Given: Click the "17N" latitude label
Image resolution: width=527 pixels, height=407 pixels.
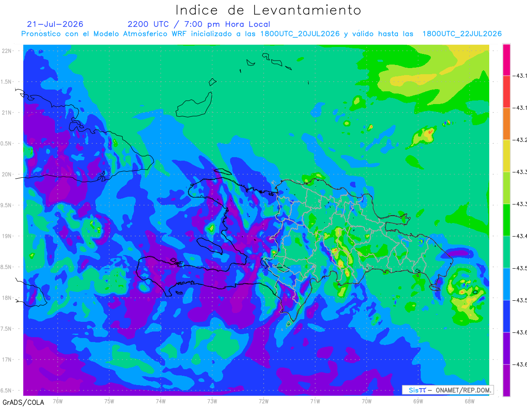Looking at the screenshot, I should click(7, 360).
